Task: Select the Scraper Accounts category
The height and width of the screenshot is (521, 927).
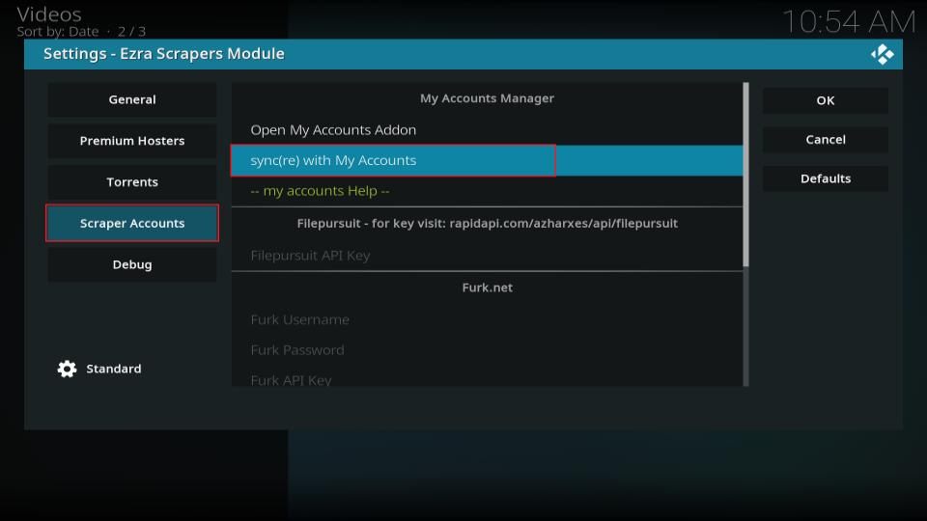Action: pyautogui.click(x=132, y=223)
